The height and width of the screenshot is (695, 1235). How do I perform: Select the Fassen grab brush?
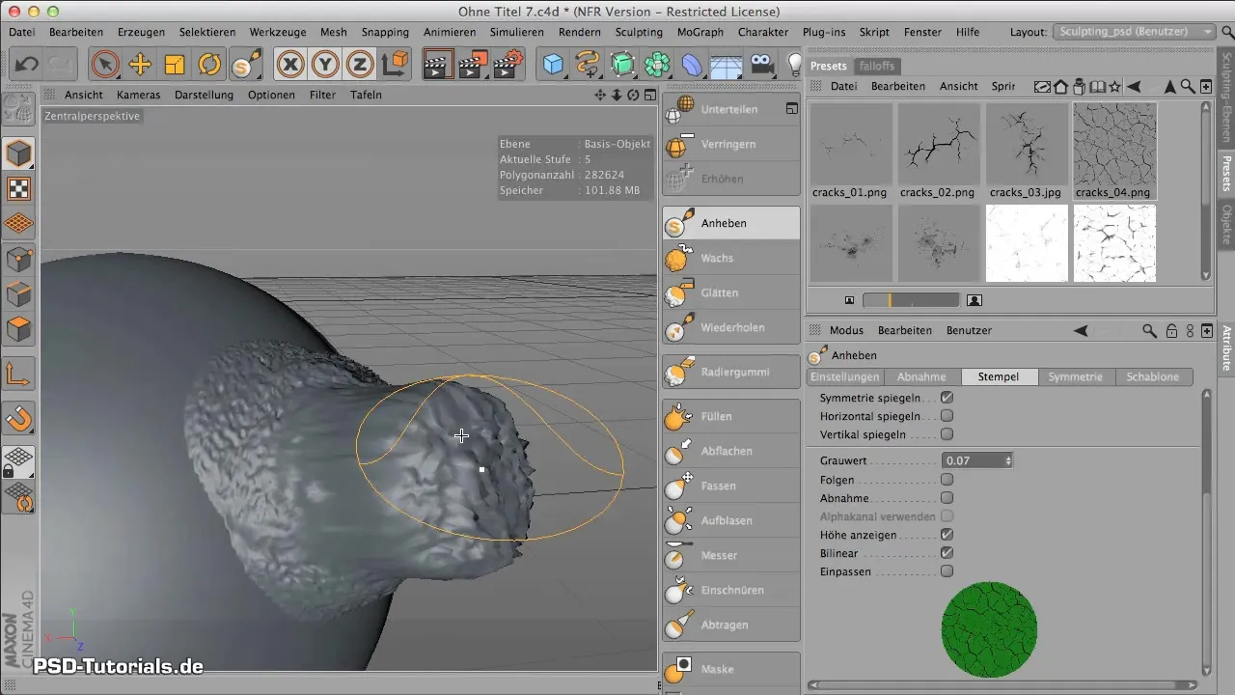731,486
